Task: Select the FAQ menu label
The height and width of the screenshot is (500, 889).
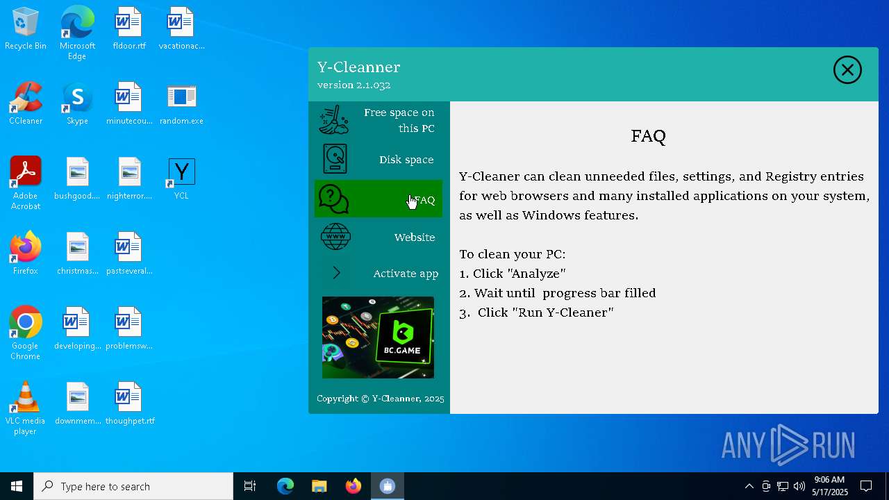Action: pyautogui.click(x=424, y=200)
